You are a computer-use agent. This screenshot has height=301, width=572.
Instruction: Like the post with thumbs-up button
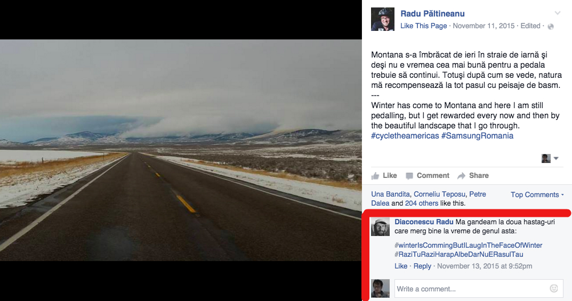click(384, 175)
